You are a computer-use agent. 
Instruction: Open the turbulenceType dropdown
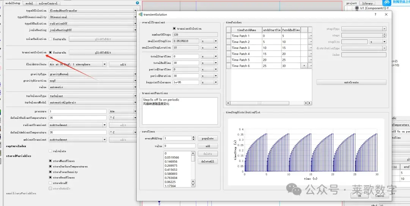click(x=93, y=96)
